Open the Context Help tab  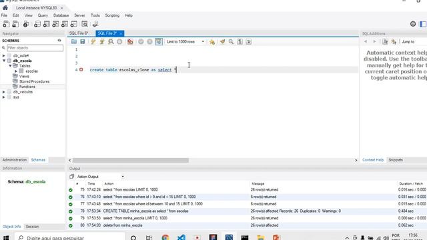[x=373, y=160]
